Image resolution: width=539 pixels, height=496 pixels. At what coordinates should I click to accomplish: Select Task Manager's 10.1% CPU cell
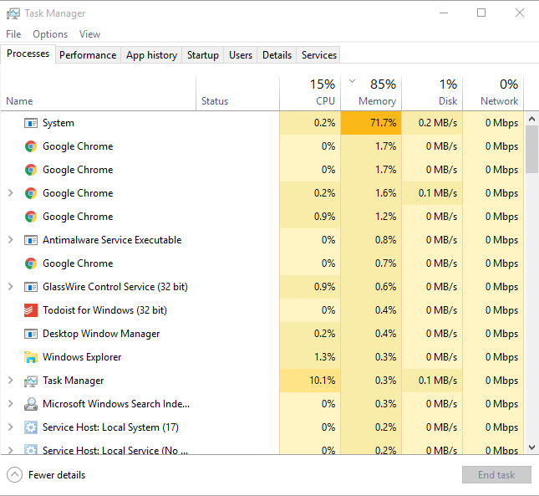pyautogui.click(x=310, y=381)
